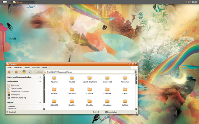Open the ? help menu
Image resolution: width=199 pixels, height=124 pixels.
50,68
